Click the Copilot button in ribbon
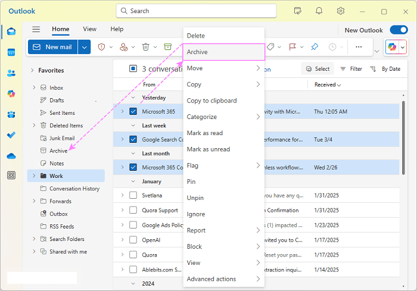This screenshot has width=417, height=291. 392,47
